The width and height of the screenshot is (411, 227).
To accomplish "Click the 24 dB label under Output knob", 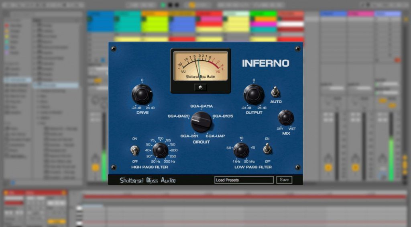I will pyautogui.click(x=262, y=108).
